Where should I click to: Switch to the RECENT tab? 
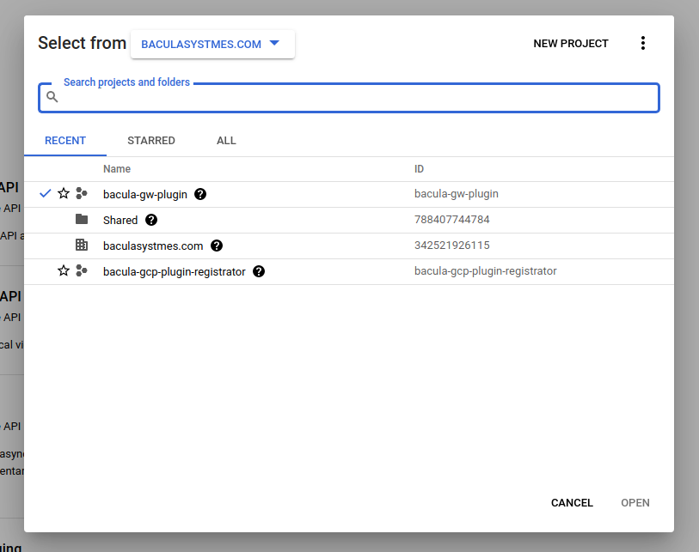65,141
